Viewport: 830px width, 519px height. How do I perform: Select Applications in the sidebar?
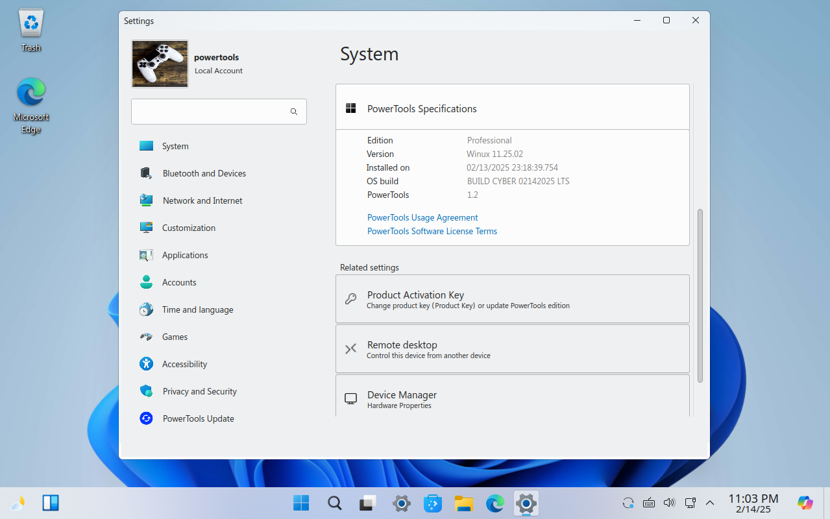pos(219,255)
